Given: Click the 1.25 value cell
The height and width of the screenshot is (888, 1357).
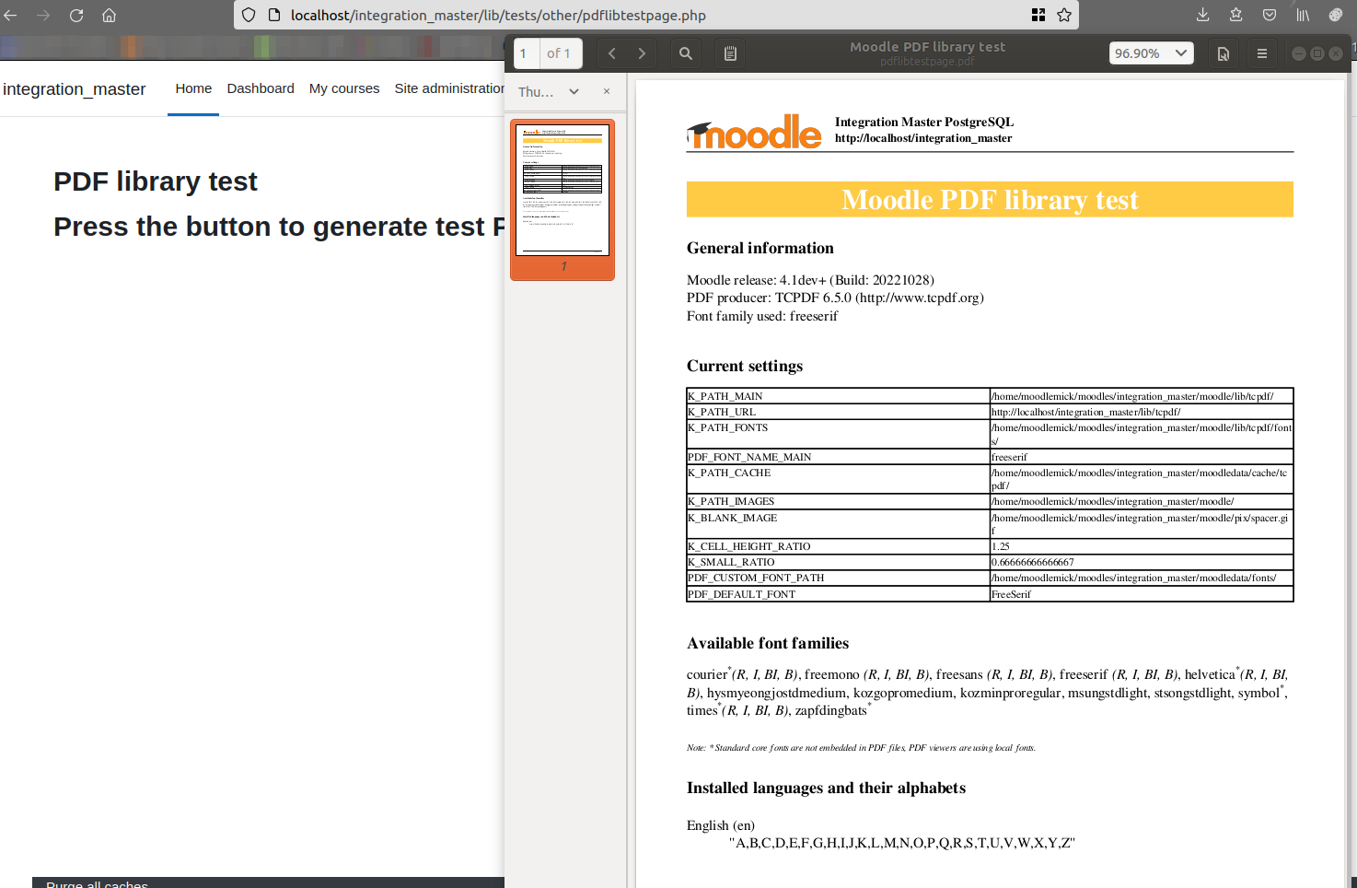Looking at the screenshot, I should [x=1142, y=546].
